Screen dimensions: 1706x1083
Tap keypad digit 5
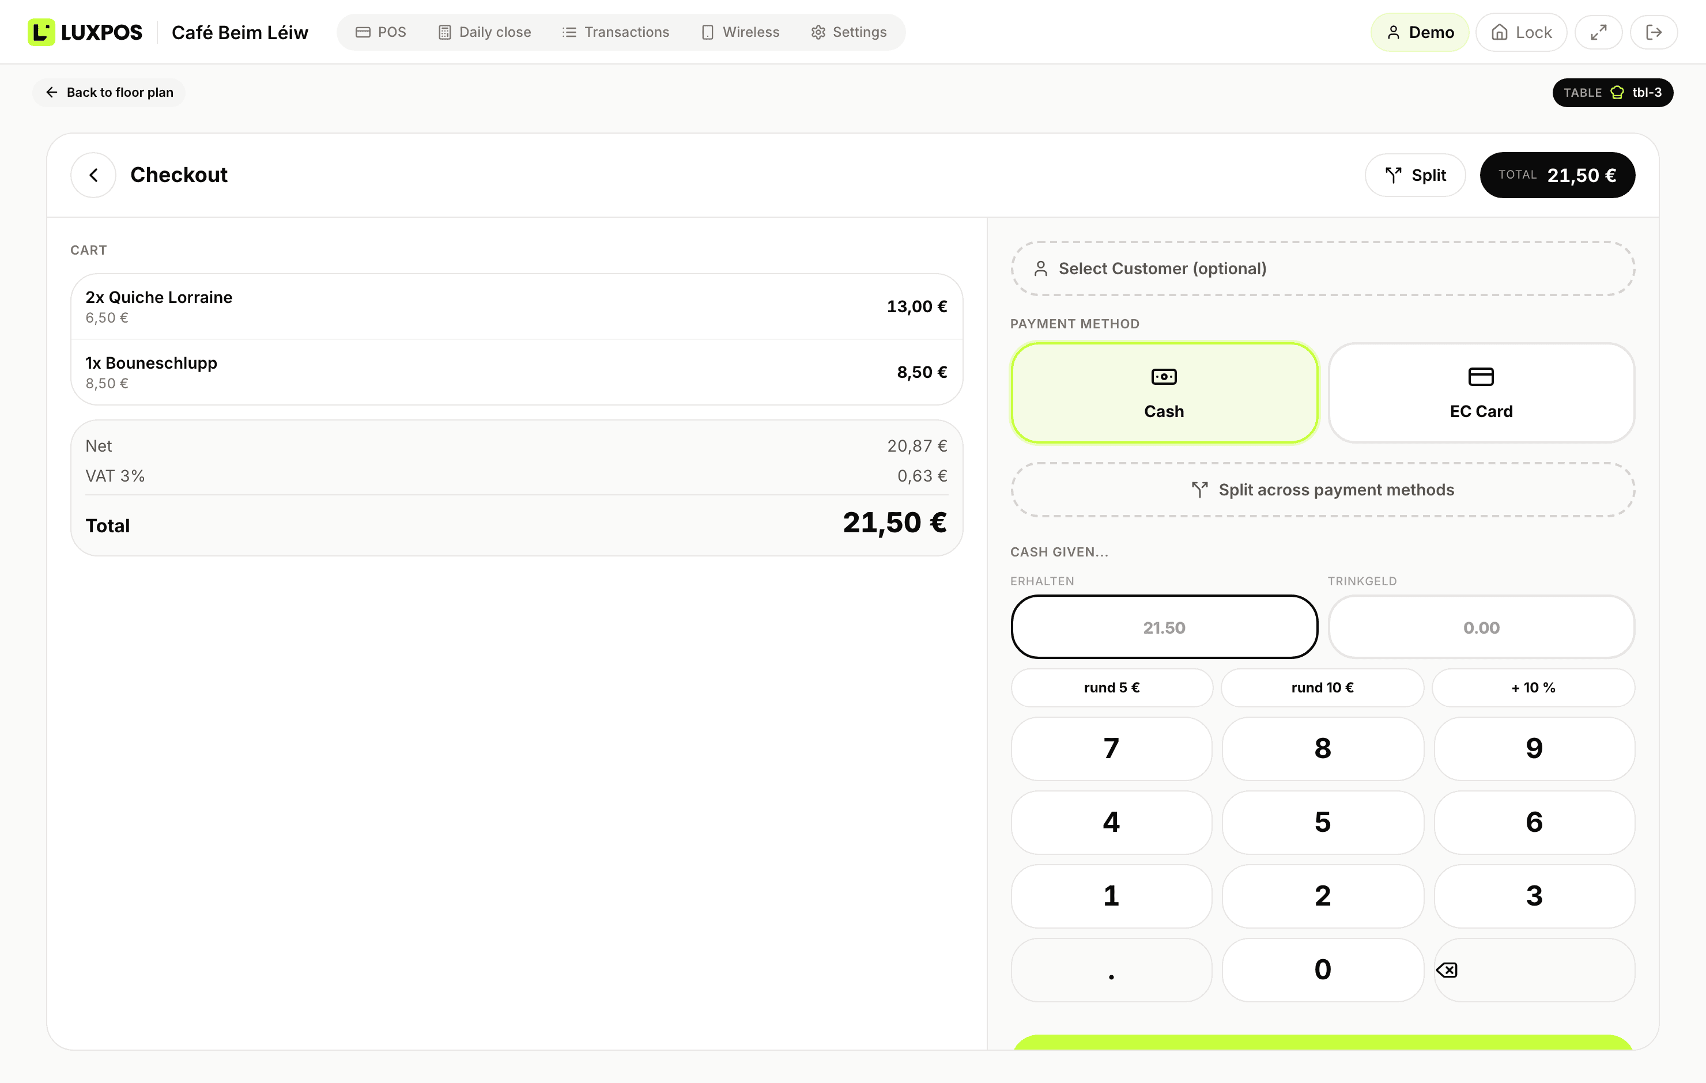point(1323,823)
